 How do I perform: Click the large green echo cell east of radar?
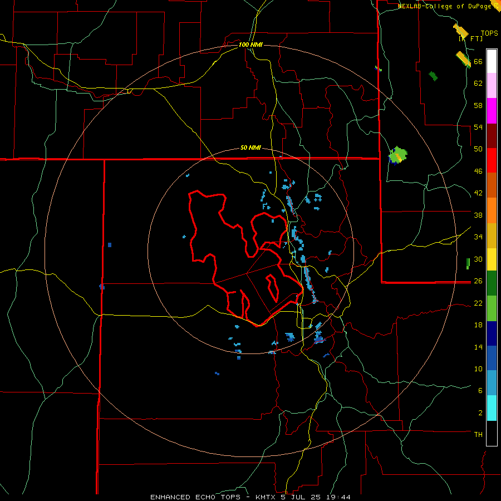(398, 155)
